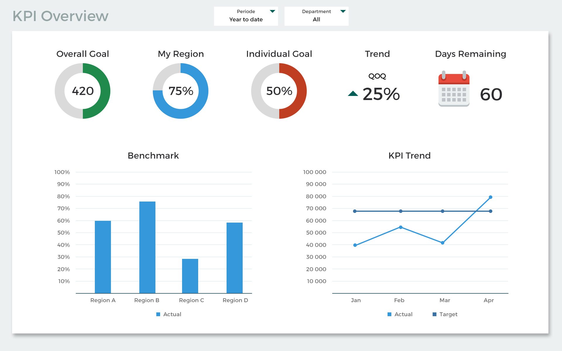
Task: Click the Periode dropdown arrow
Action: [x=273, y=11]
